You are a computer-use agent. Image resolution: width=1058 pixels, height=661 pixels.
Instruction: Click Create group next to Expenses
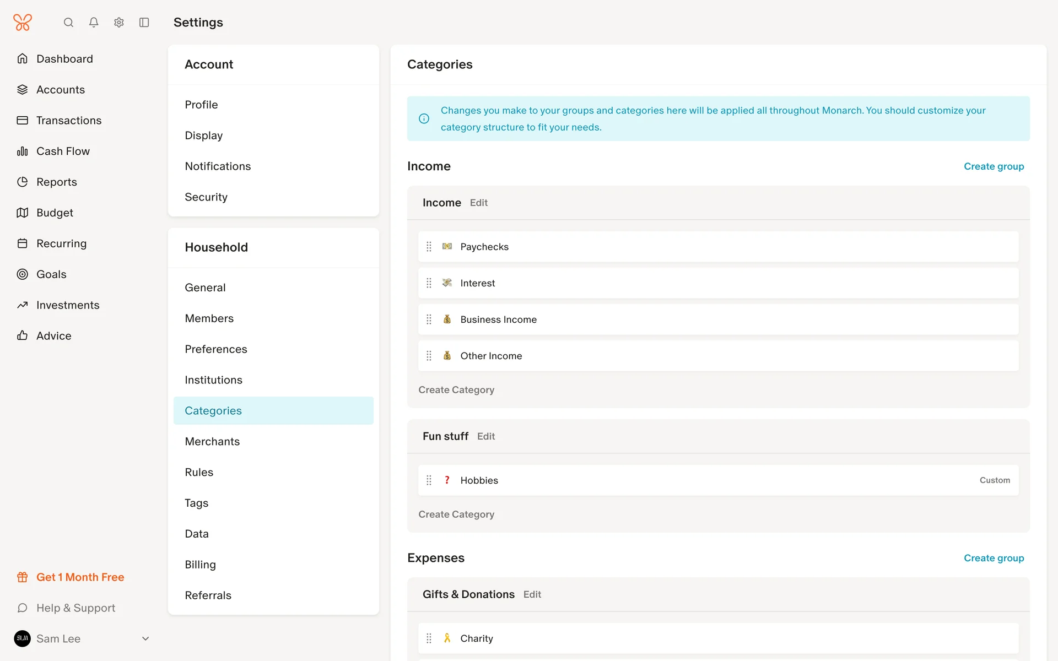tap(994, 558)
